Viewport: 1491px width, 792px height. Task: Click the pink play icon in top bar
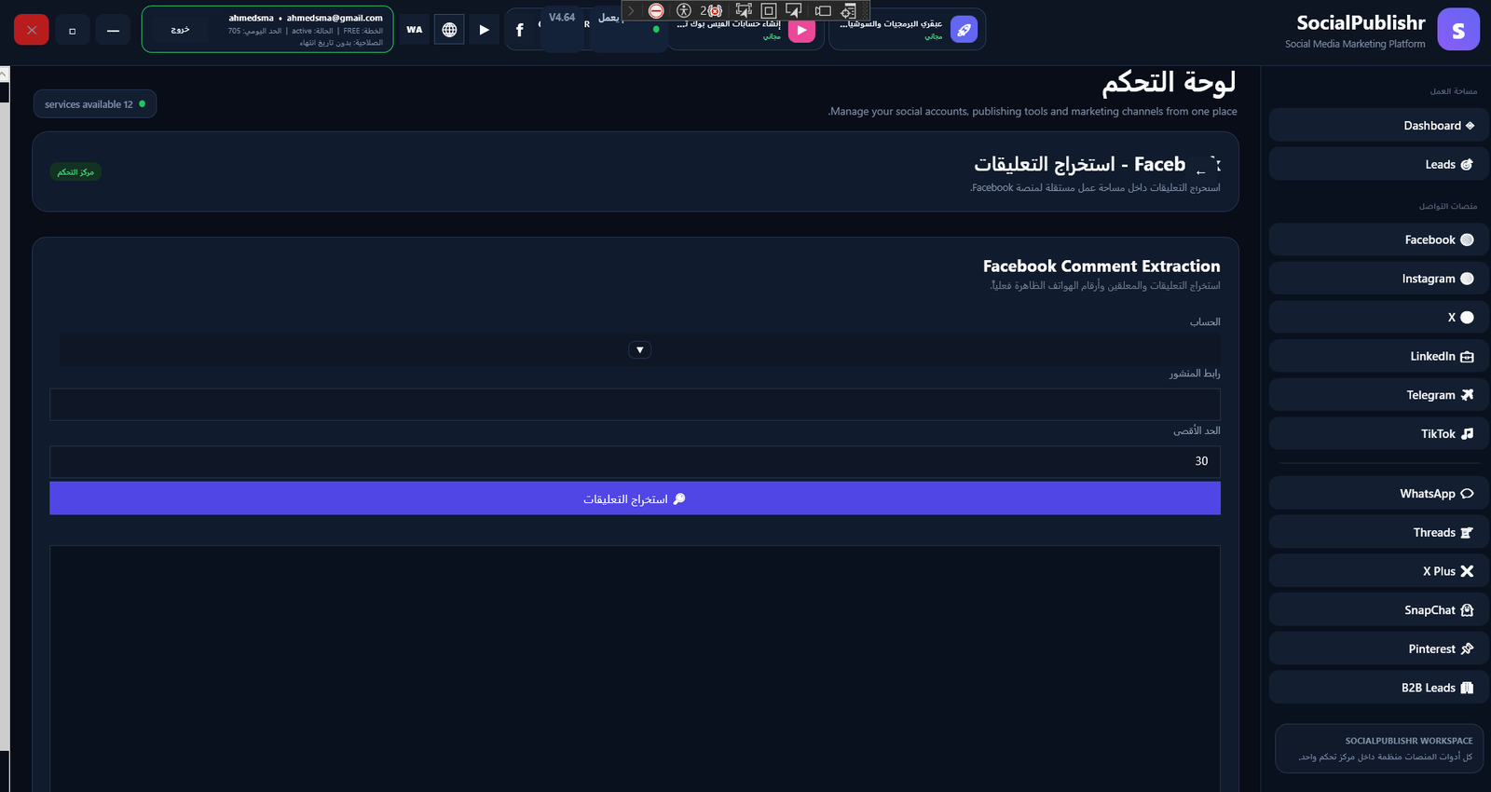click(x=801, y=30)
